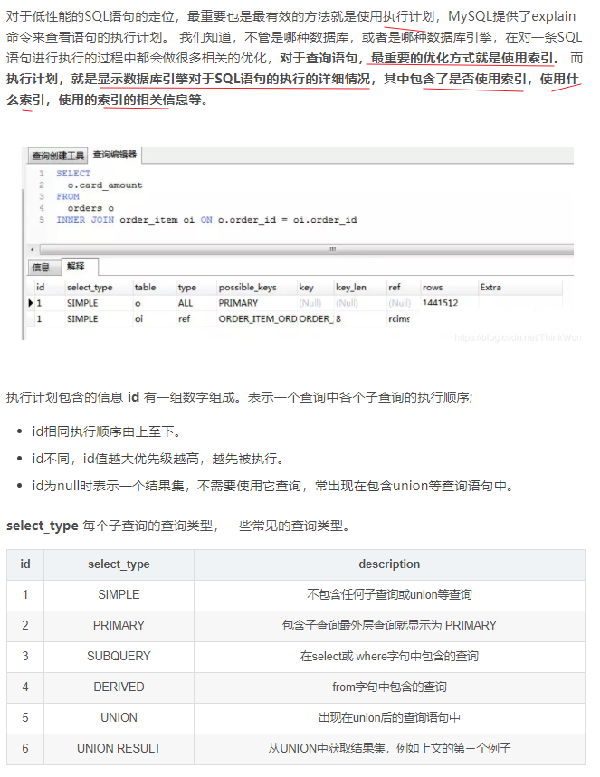
Task: Click the key_len column header
Action: (x=351, y=288)
